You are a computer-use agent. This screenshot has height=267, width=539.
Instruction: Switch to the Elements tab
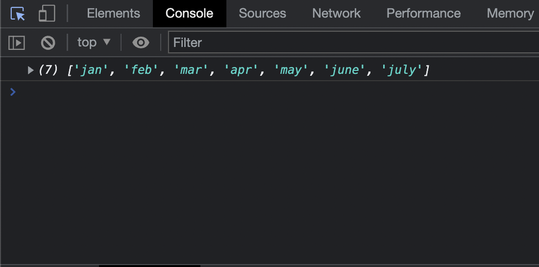coord(114,13)
